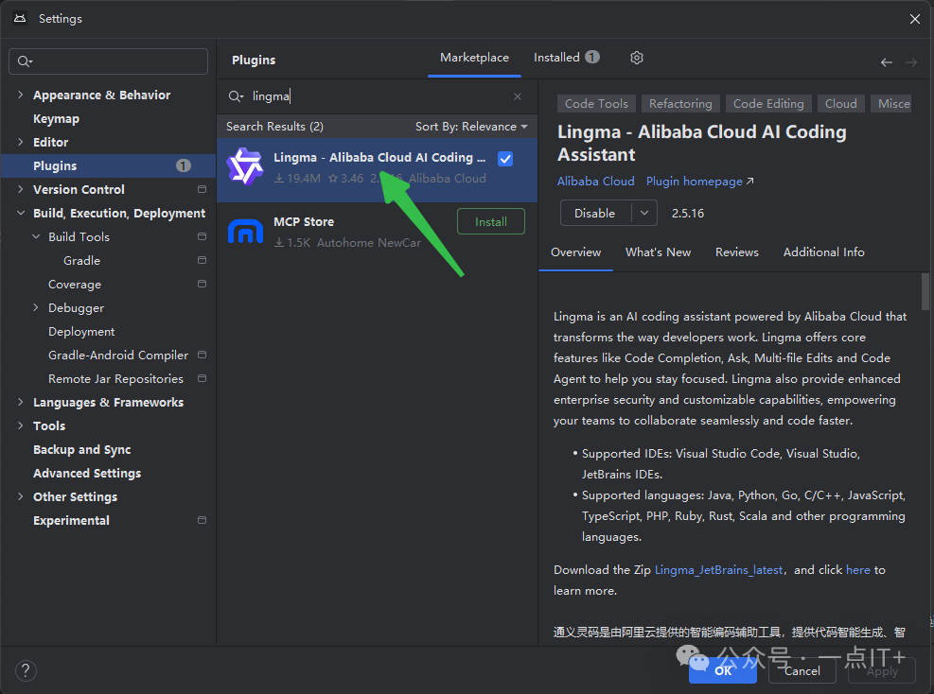The width and height of the screenshot is (934, 694).
Task: Open the What's New tab
Action: tap(658, 252)
